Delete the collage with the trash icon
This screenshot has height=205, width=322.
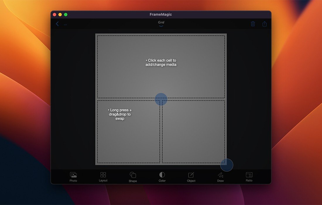(x=253, y=24)
